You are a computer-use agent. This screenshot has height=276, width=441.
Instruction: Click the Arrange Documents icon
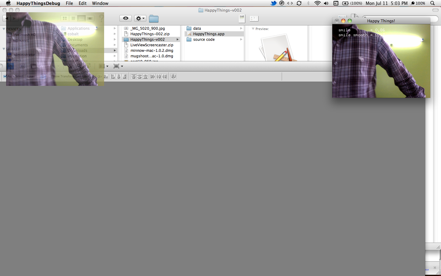point(102,66)
